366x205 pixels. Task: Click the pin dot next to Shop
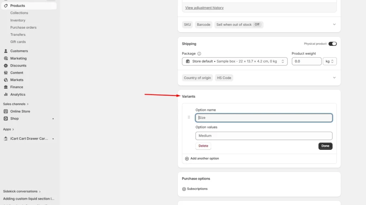coord(53,119)
